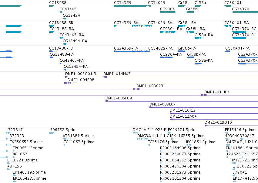Screen dimensions: 258x183
Task: Select transcript Gr58c-RA
Action: coord(187,22)
